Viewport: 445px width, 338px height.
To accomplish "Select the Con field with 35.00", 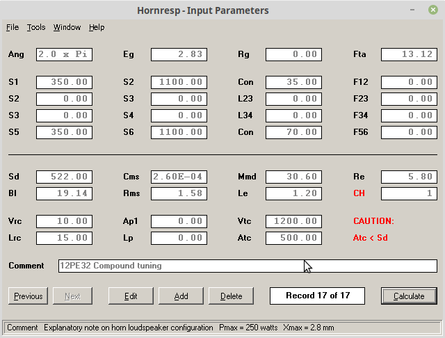I will (293, 82).
